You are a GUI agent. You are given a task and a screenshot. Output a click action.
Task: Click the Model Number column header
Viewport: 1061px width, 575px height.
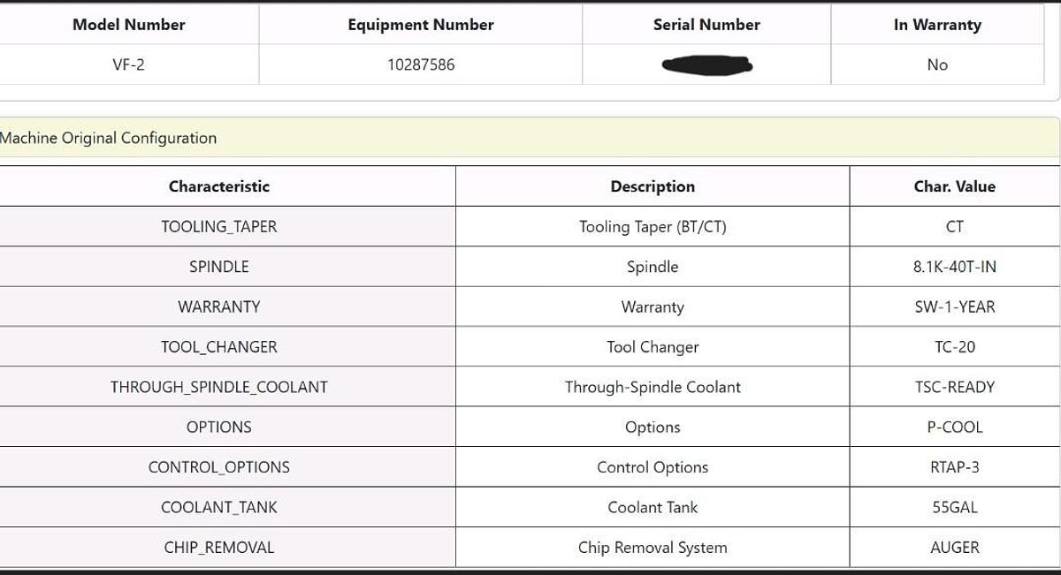tap(129, 25)
